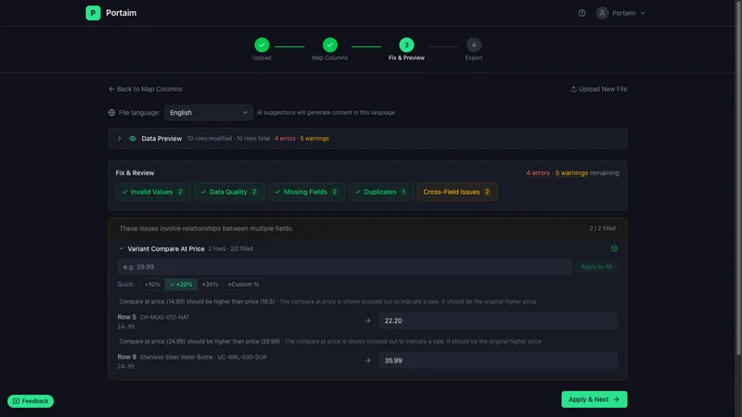Open the Portaim account dropdown
Viewport: 742px width, 417px height.
(x=620, y=13)
